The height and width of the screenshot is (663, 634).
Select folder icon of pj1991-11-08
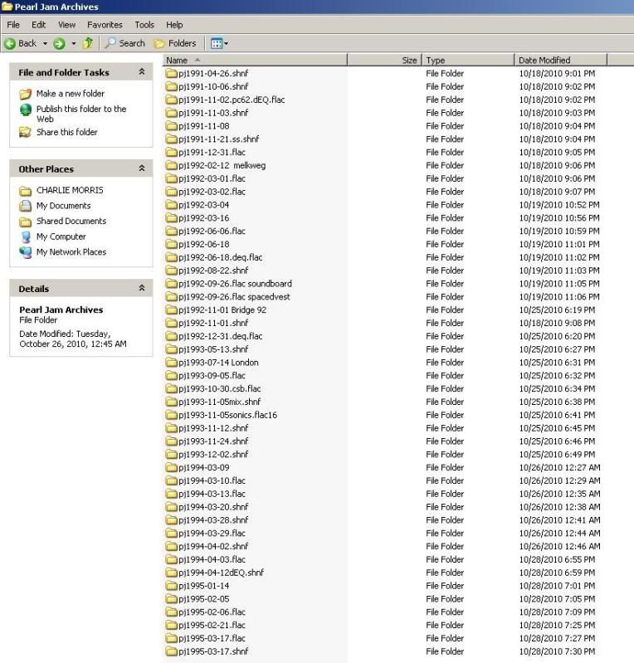point(171,126)
